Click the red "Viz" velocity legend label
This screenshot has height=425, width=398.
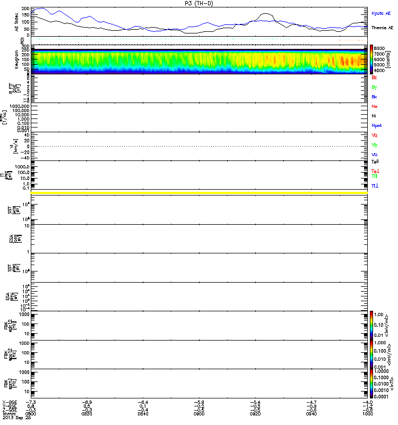pos(375,135)
